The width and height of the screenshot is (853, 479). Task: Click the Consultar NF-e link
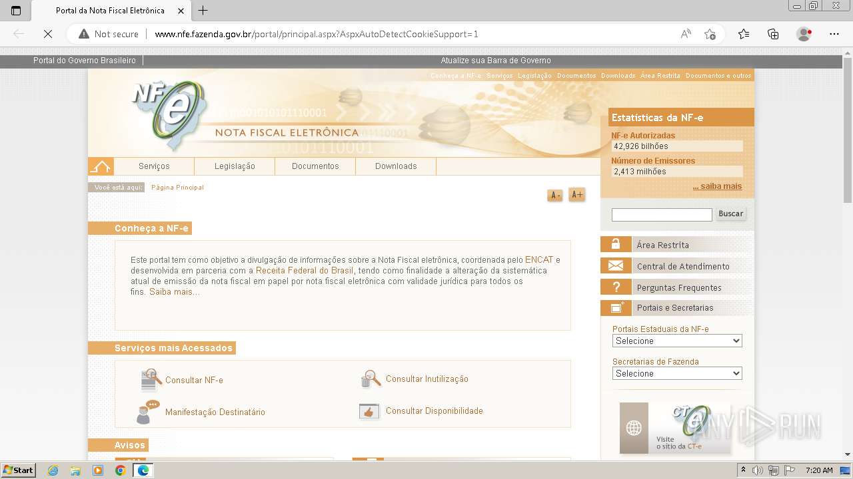pos(194,381)
